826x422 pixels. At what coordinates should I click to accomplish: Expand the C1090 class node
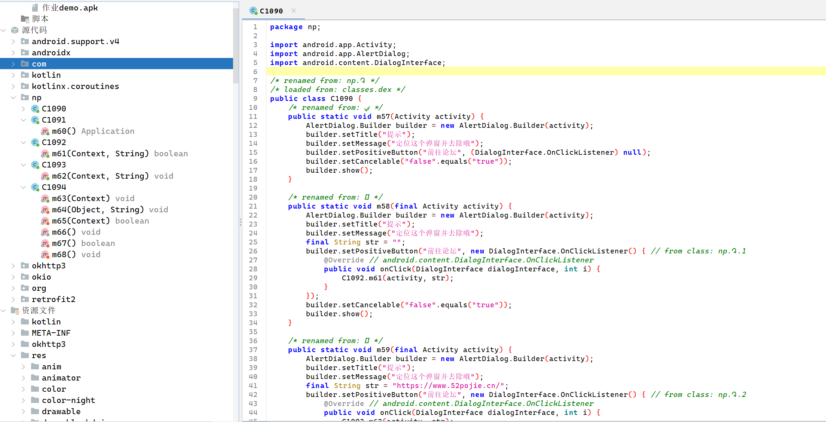coord(23,109)
